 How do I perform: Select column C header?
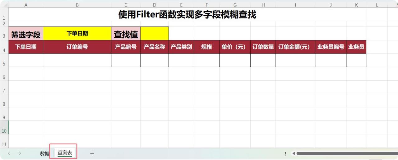126,5
